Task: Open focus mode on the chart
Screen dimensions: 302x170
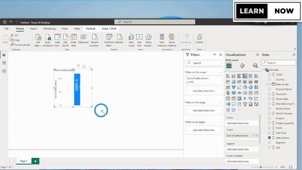Action: [x=84, y=66]
